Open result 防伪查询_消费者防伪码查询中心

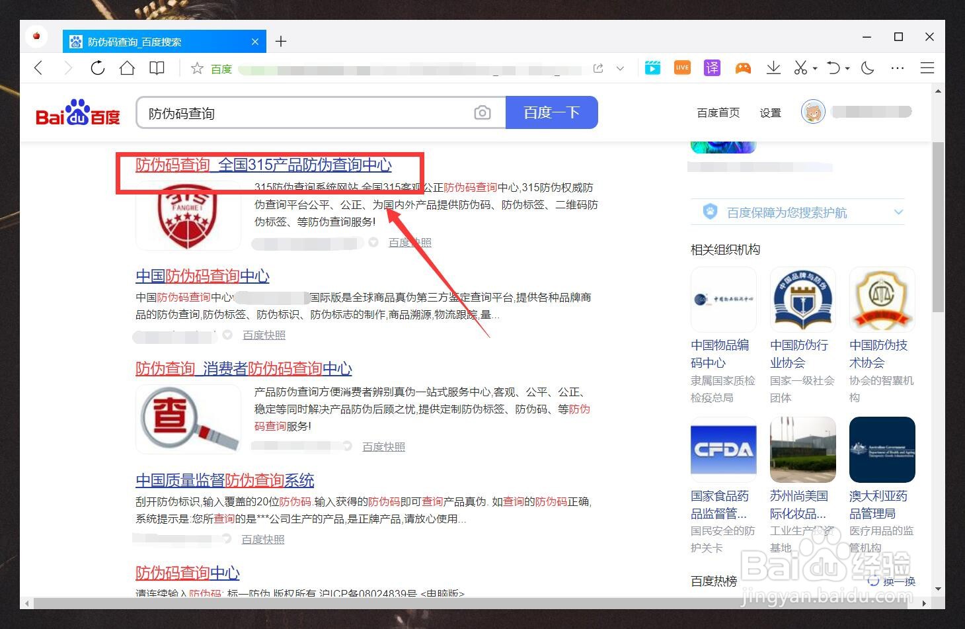click(244, 368)
